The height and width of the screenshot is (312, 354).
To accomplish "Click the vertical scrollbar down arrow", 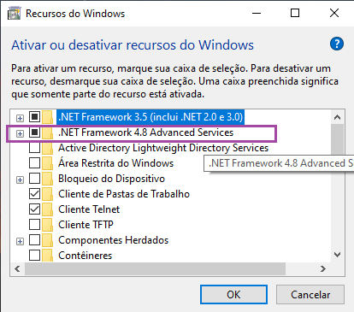I will pyautogui.click(x=337, y=255).
